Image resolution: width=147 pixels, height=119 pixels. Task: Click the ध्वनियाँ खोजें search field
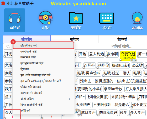[122, 46]
